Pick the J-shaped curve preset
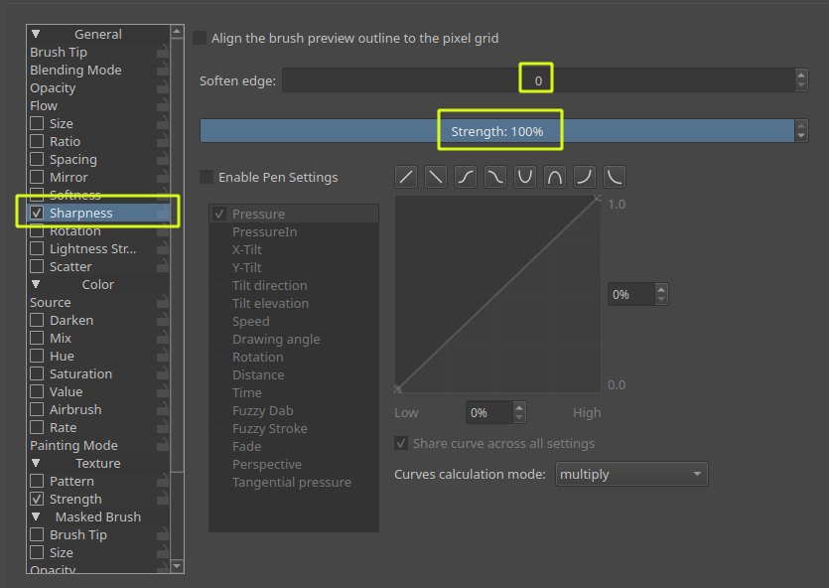The height and width of the screenshot is (588, 829). [x=585, y=177]
